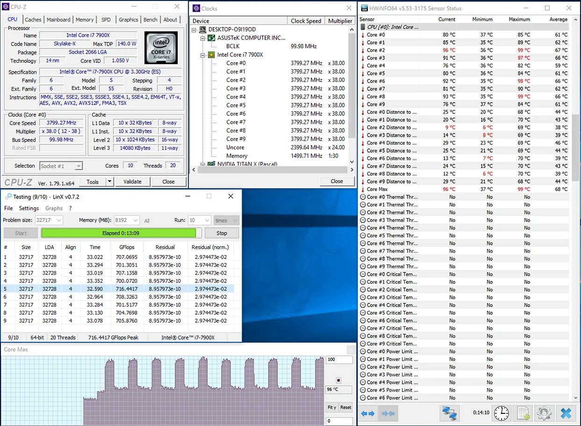The image size is (581, 426).
Task: Click the LinX elapsed time progress bar
Action: coord(121,233)
